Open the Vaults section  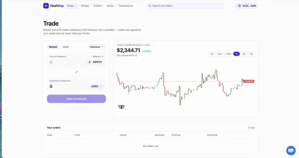click(x=110, y=6)
